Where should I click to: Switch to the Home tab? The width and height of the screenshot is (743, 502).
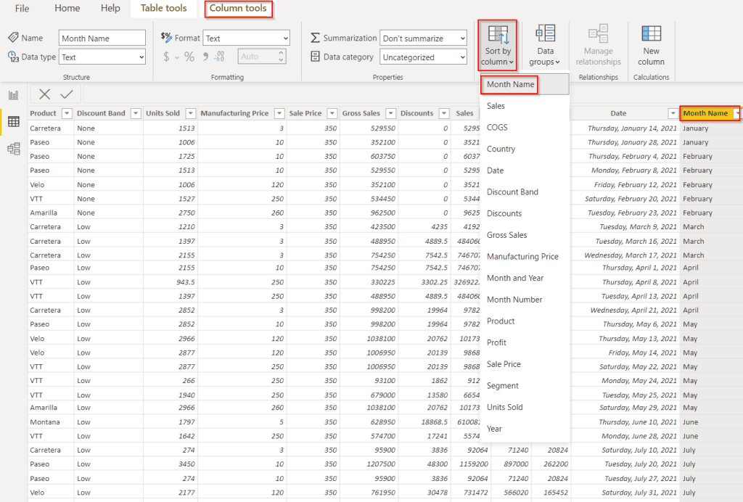click(x=67, y=8)
